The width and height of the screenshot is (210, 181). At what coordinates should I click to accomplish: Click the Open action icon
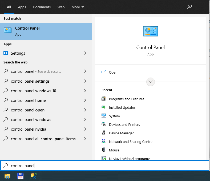coord(103,72)
